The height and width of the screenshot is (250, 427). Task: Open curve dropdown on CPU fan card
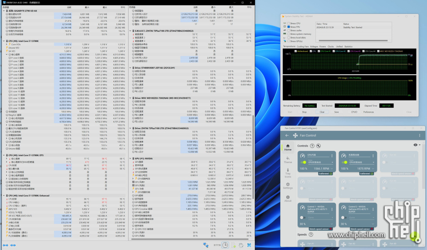pos(332,162)
